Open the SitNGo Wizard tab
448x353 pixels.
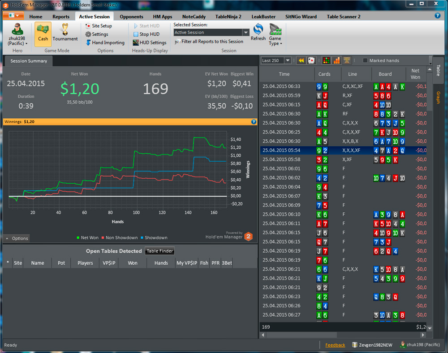[x=301, y=17]
